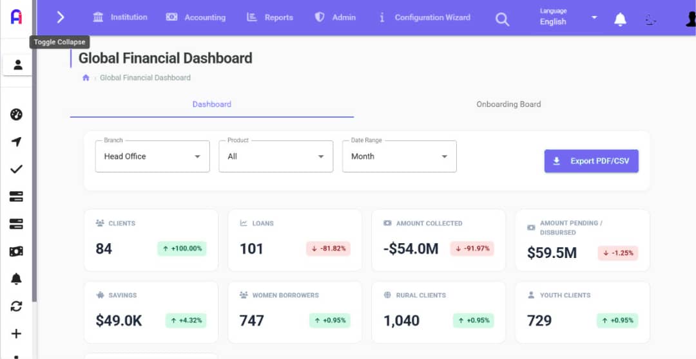This screenshot has width=696, height=359.
Task: Open the Branch dropdown showing Head Office
Action: (x=152, y=156)
